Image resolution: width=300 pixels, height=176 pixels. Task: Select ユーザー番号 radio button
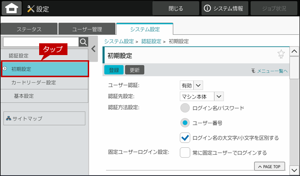point(185,123)
